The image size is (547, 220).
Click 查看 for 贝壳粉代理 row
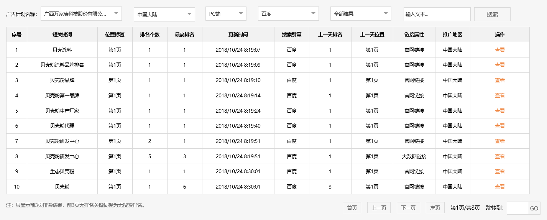(499, 126)
